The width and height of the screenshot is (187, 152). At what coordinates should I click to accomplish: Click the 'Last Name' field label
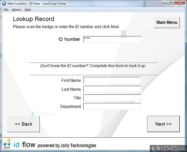71,89
